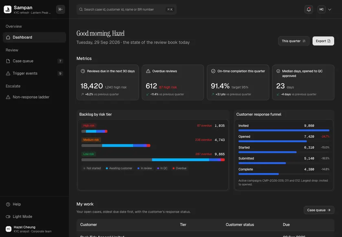Click the Sampan sailboat logo
342x237 pixels.
tap(8, 9)
